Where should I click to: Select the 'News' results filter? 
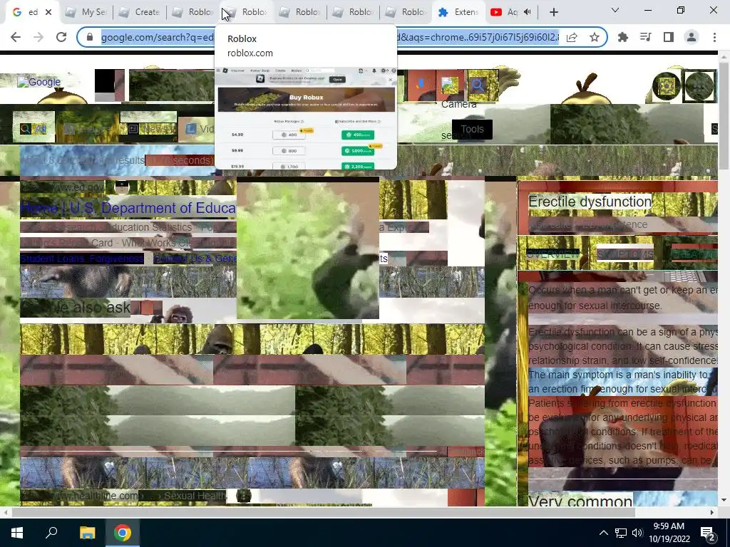151,128
